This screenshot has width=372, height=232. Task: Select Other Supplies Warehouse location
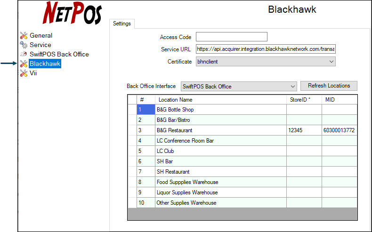click(221, 203)
